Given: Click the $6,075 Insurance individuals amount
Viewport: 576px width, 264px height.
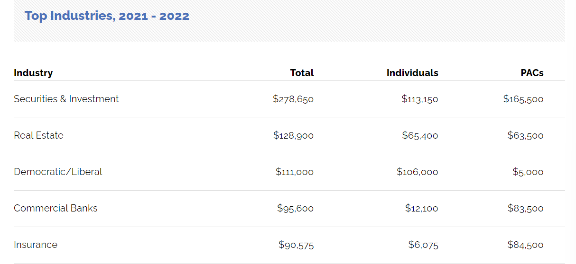Looking at the screenshot, I should point(423,245).
